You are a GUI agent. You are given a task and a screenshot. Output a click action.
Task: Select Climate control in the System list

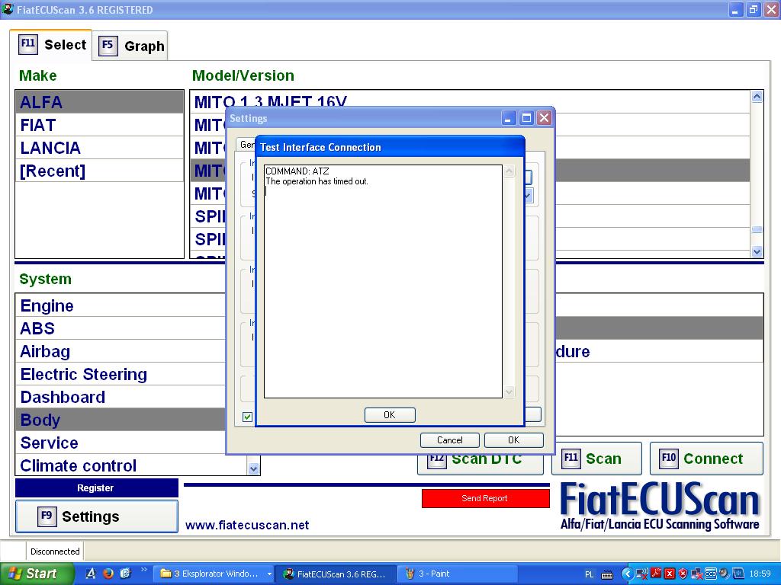pos(132,465)
